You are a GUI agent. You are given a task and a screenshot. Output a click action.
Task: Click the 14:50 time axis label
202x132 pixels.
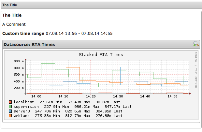(172, 96)
